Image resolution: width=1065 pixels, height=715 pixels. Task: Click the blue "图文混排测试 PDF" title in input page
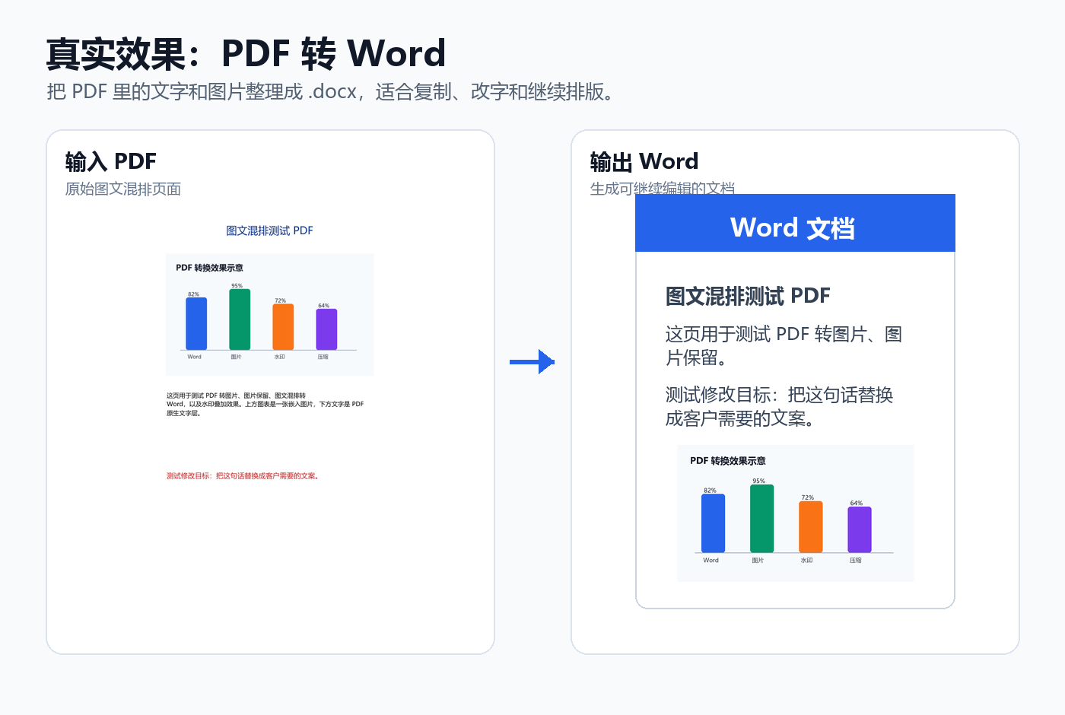tap(269, 230)
